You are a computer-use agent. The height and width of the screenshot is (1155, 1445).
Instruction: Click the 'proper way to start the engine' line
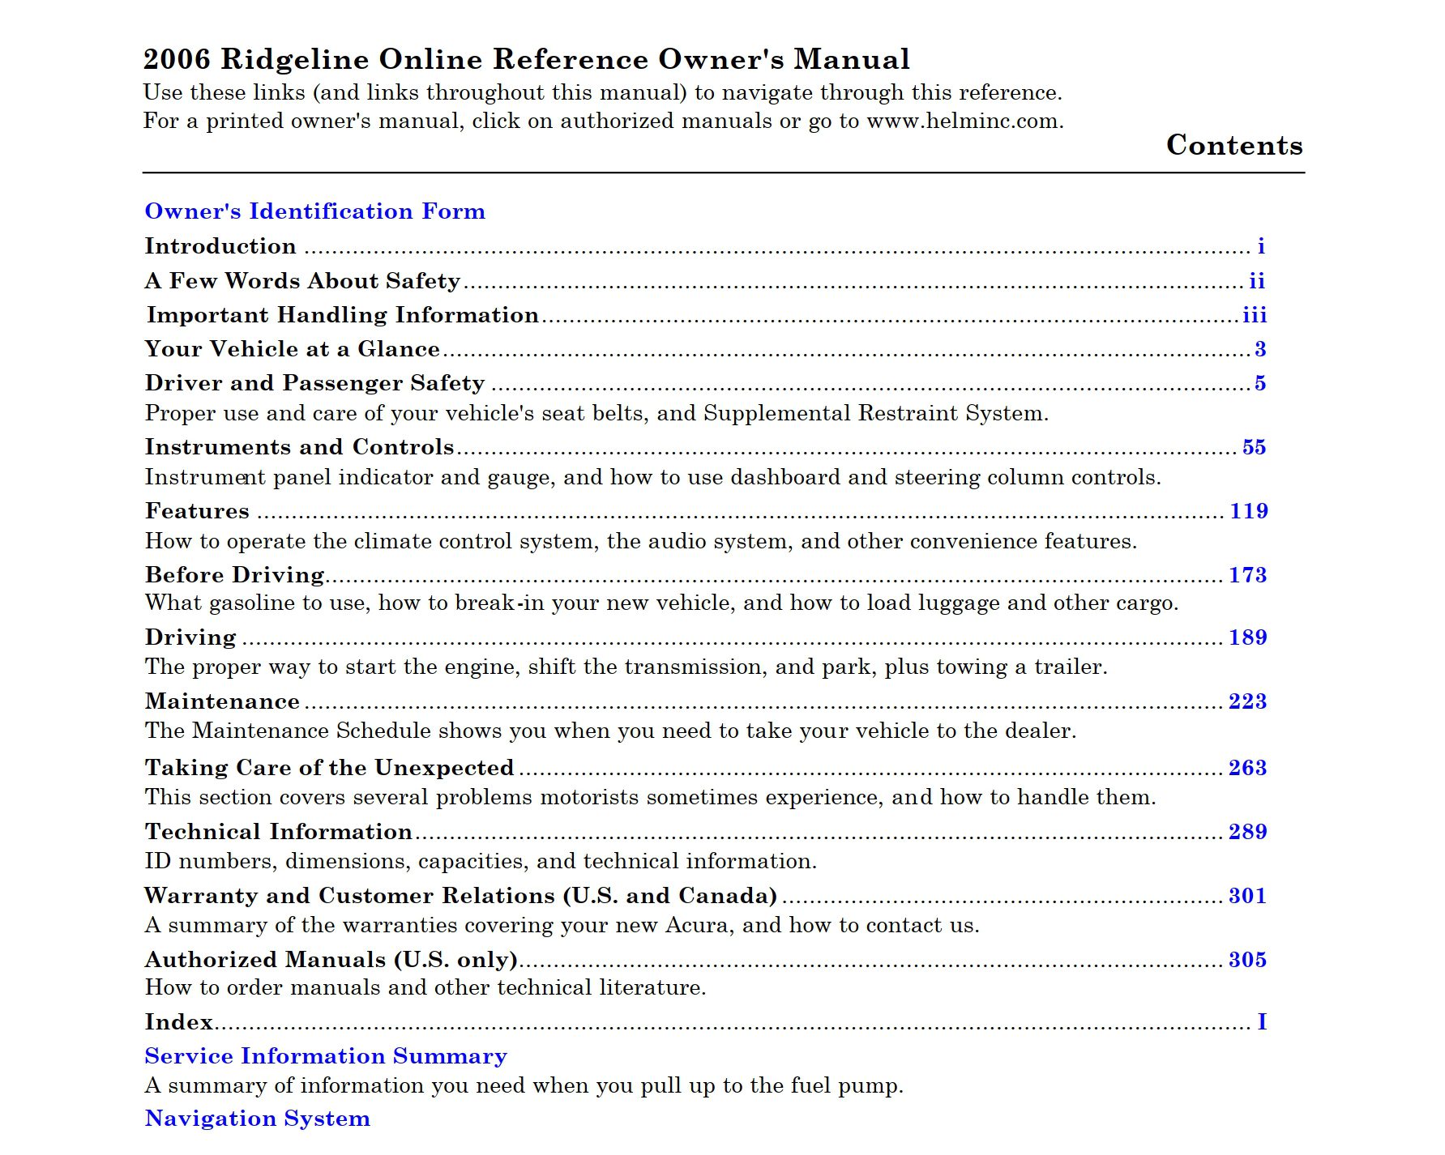coord(626,667)
